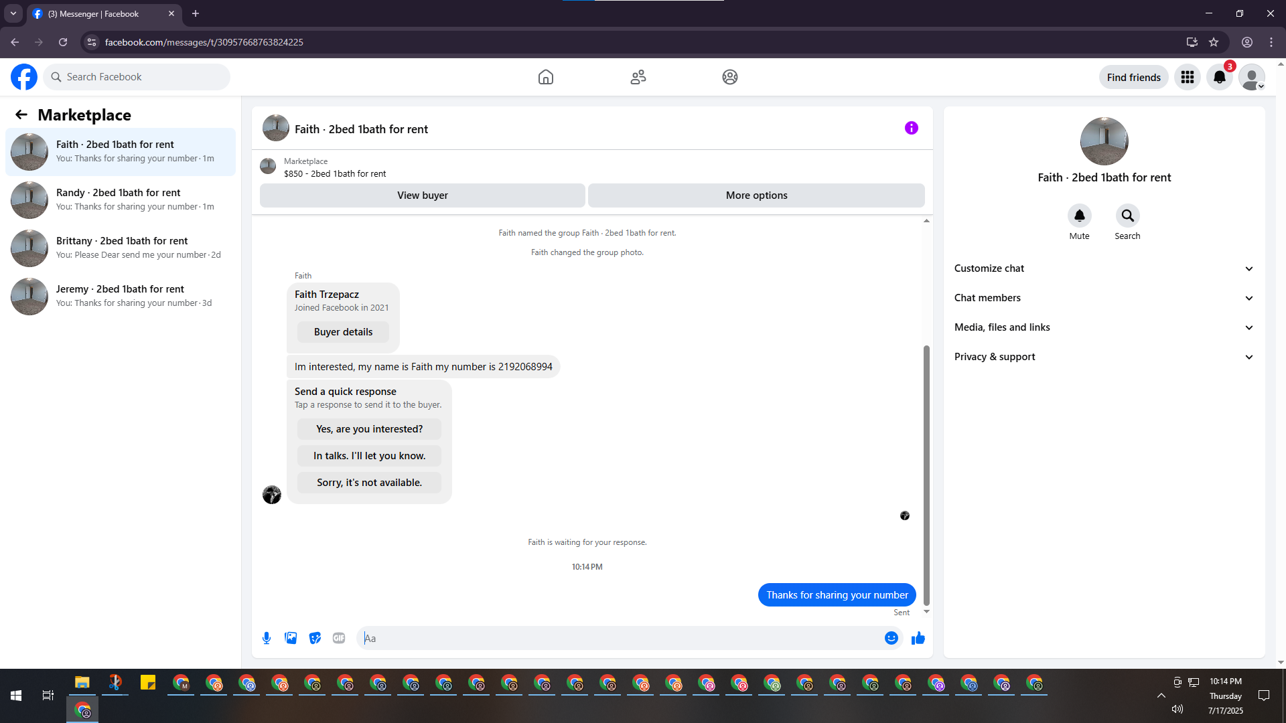Open Task View on the taskbar
Image resolution: width=1286 pixels, height=723 pixels.
pos(48,696)
